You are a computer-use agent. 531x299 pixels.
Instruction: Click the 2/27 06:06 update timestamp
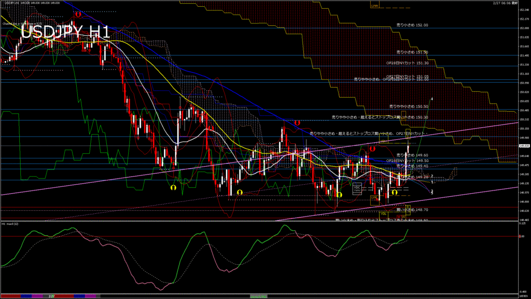(506, 3)
